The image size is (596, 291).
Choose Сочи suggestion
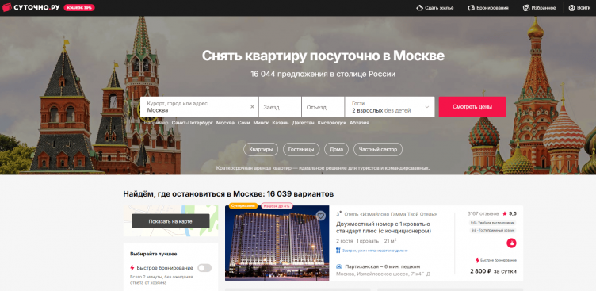click(243, 123)
